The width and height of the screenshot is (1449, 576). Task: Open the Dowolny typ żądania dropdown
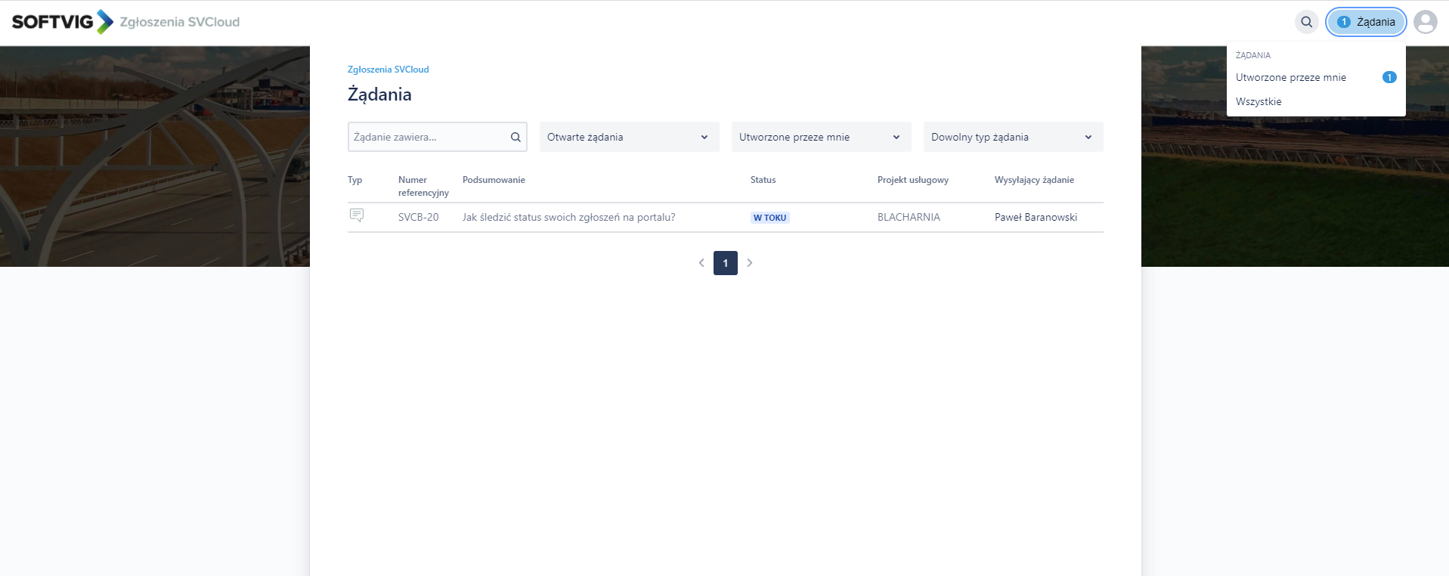[x=1013, y=137]
